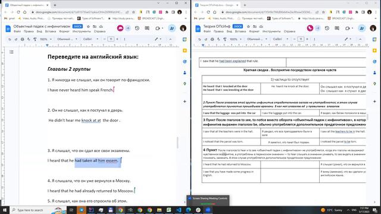Open Google Keep in left side panel

(185, 51)
